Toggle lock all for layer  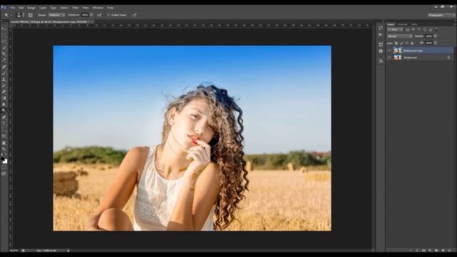[412, 43]
